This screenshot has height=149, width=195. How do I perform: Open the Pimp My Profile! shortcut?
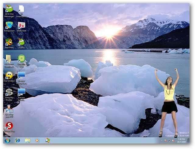(x=9, y=95)
